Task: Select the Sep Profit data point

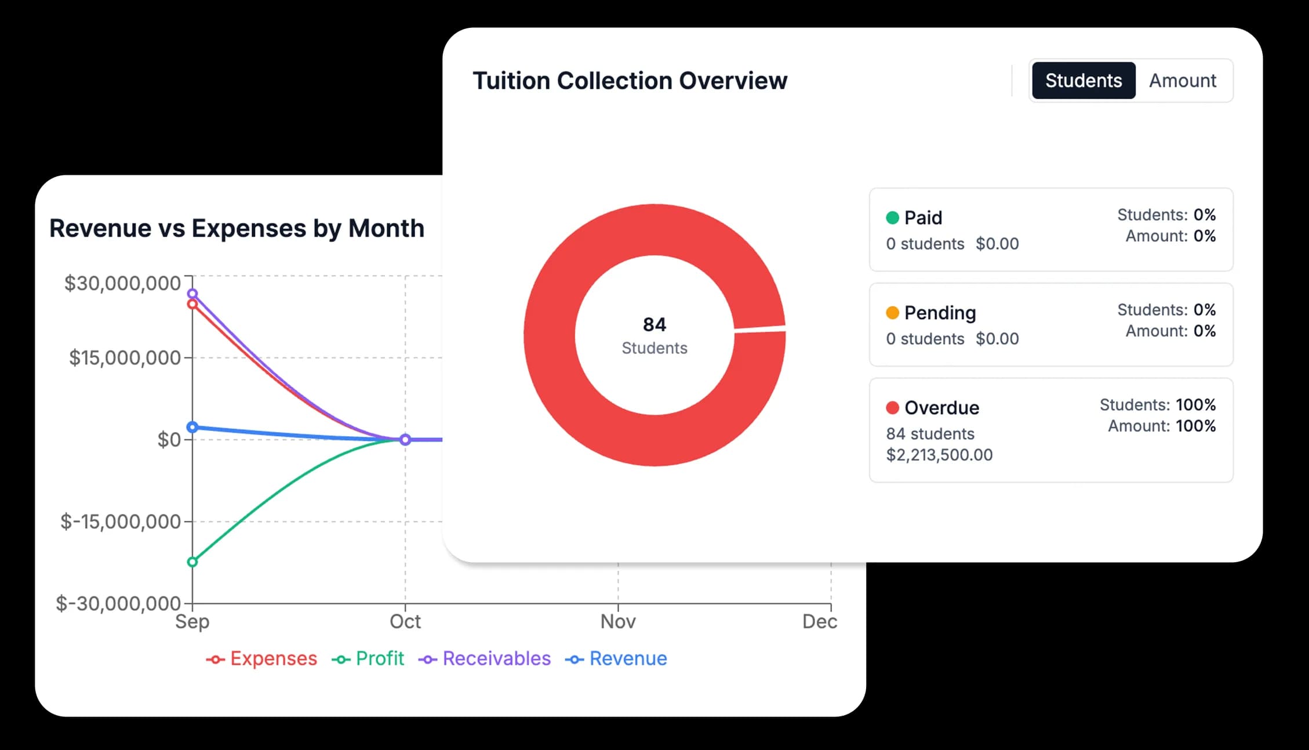Action: [x=192, y=561]
